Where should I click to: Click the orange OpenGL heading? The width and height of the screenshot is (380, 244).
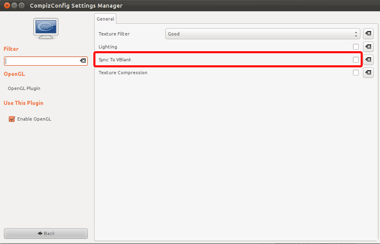coord(14,74)
